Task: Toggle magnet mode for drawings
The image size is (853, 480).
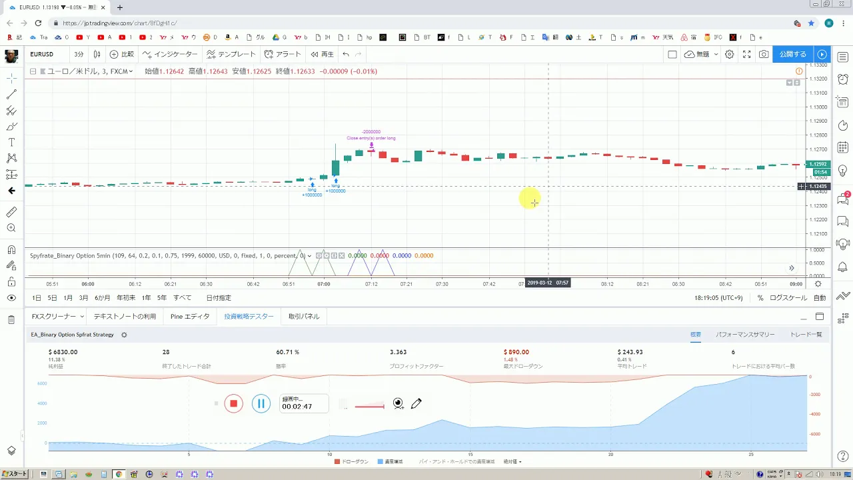Action: (11, 250)
